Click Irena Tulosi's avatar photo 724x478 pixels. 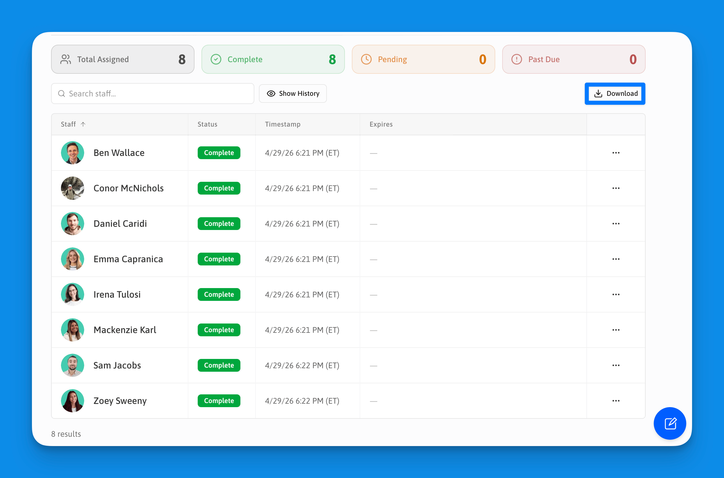tap(73, 294)
